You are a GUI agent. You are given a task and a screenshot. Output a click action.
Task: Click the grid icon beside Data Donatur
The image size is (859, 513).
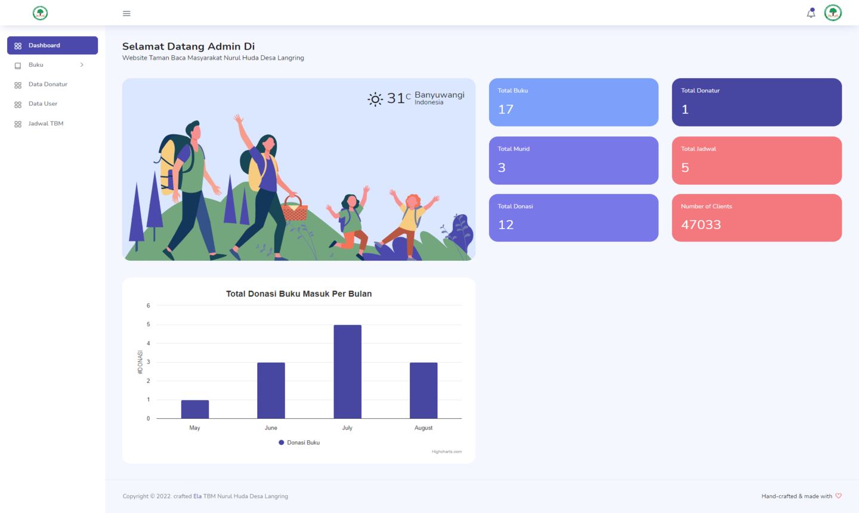(x=18, y=85)
